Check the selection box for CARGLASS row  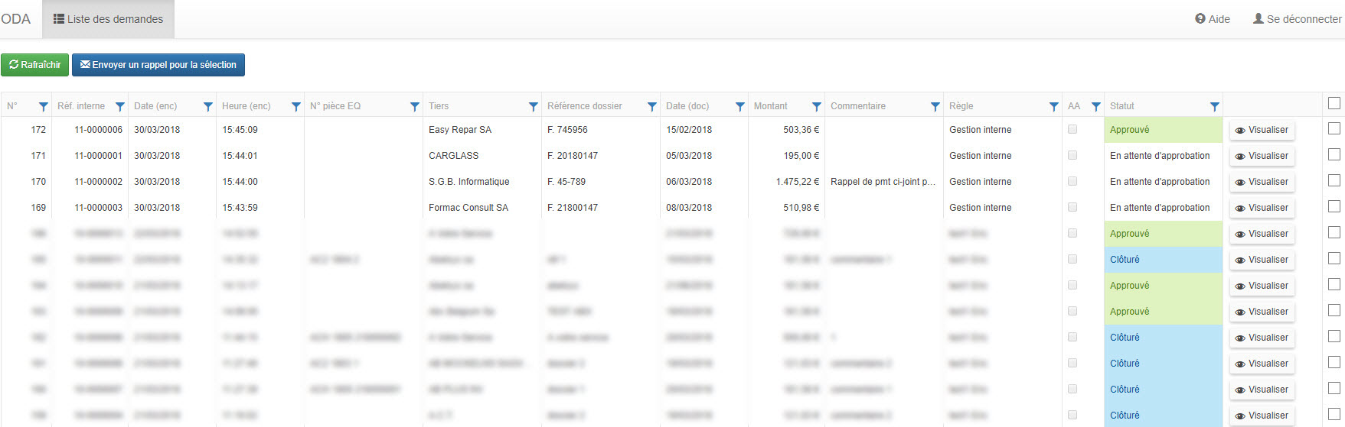[1334, 155]
